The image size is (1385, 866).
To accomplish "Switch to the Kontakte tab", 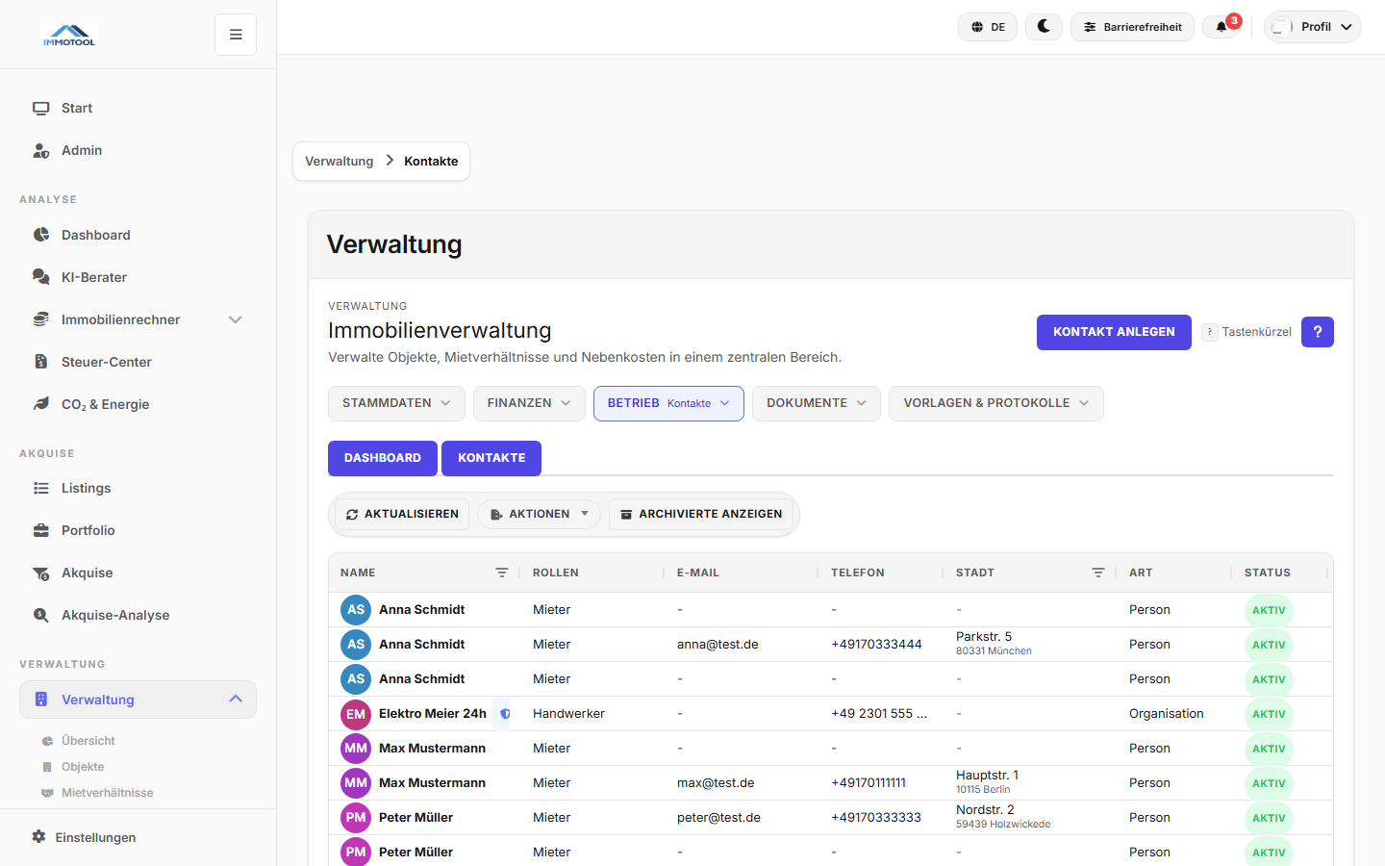I will pyautogui.click(x=491, y=458).
